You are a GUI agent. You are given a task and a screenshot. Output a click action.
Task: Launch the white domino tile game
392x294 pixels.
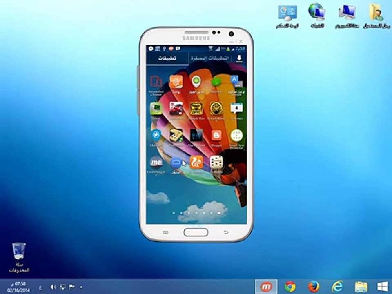click(x=216, y=162)
